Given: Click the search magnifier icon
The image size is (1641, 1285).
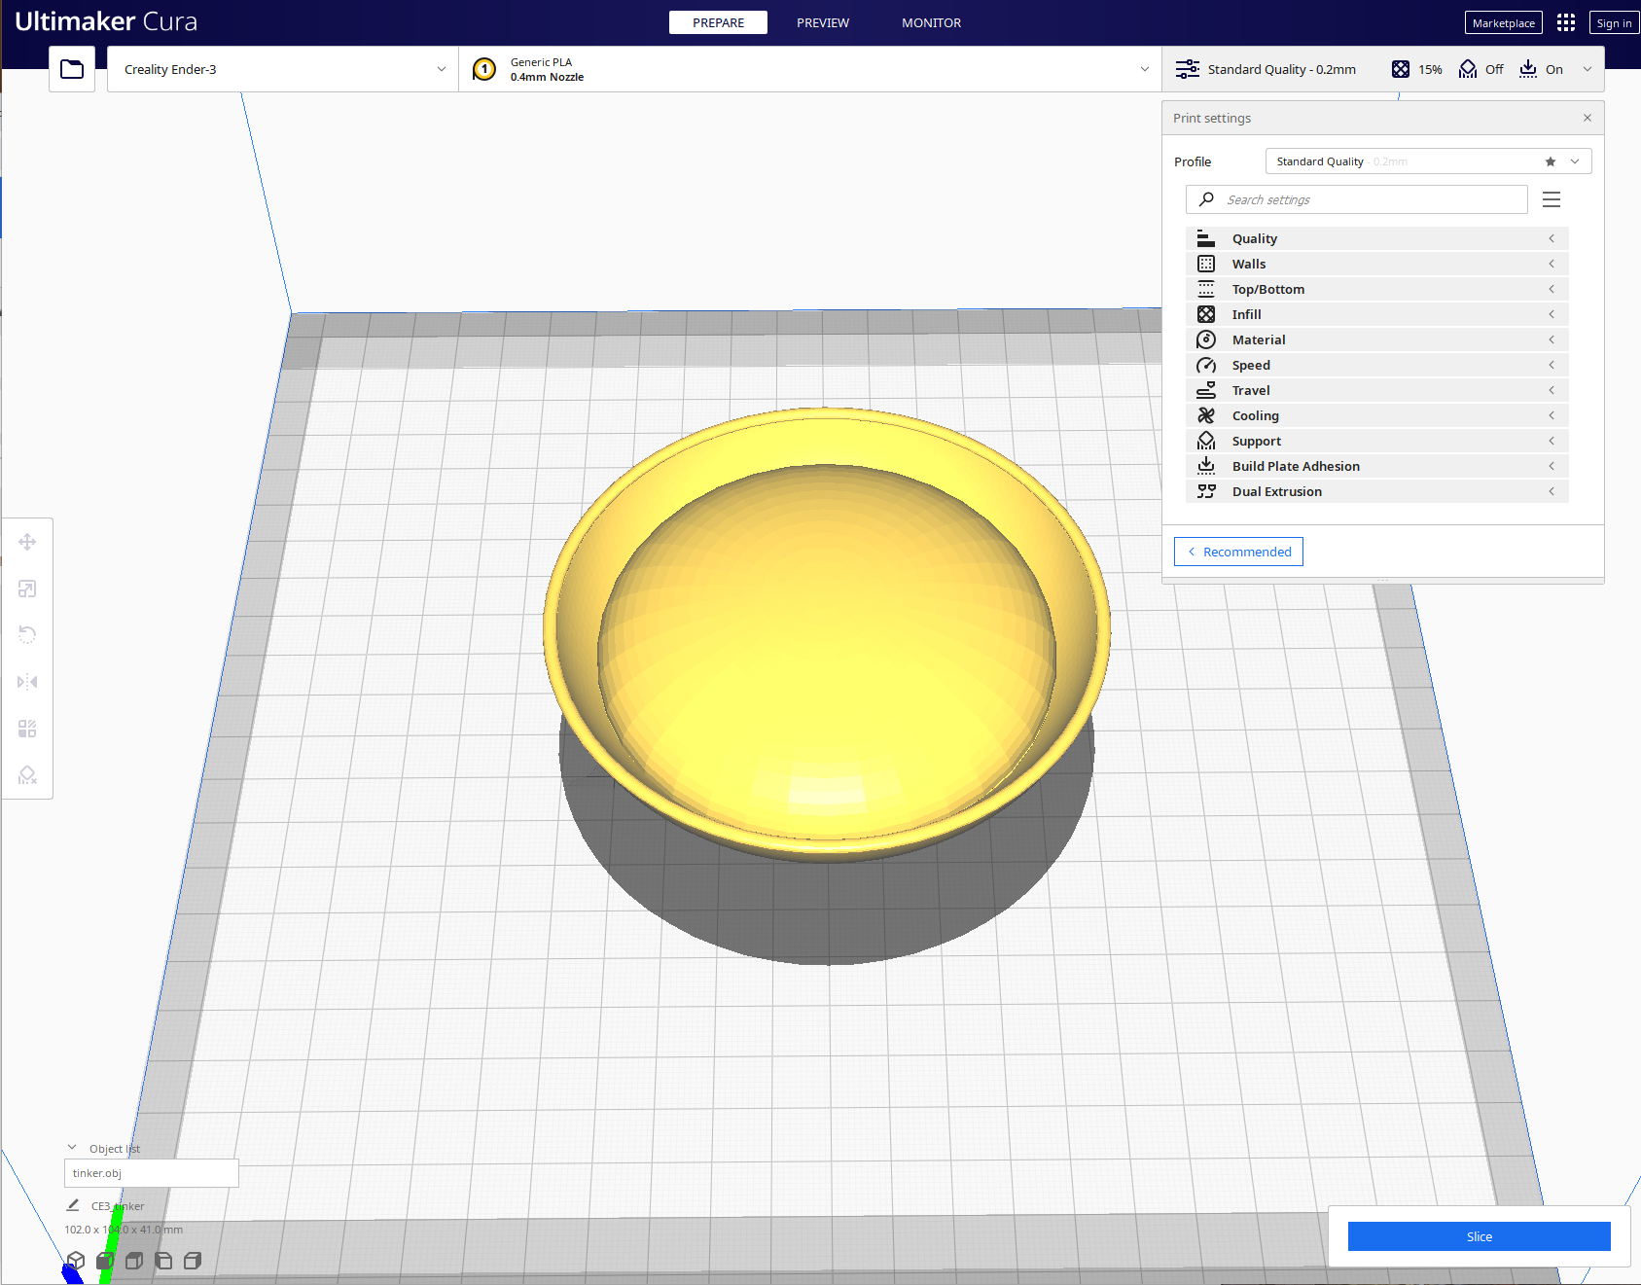Looking at the screenshot, I should click(x=1206, y=199).
